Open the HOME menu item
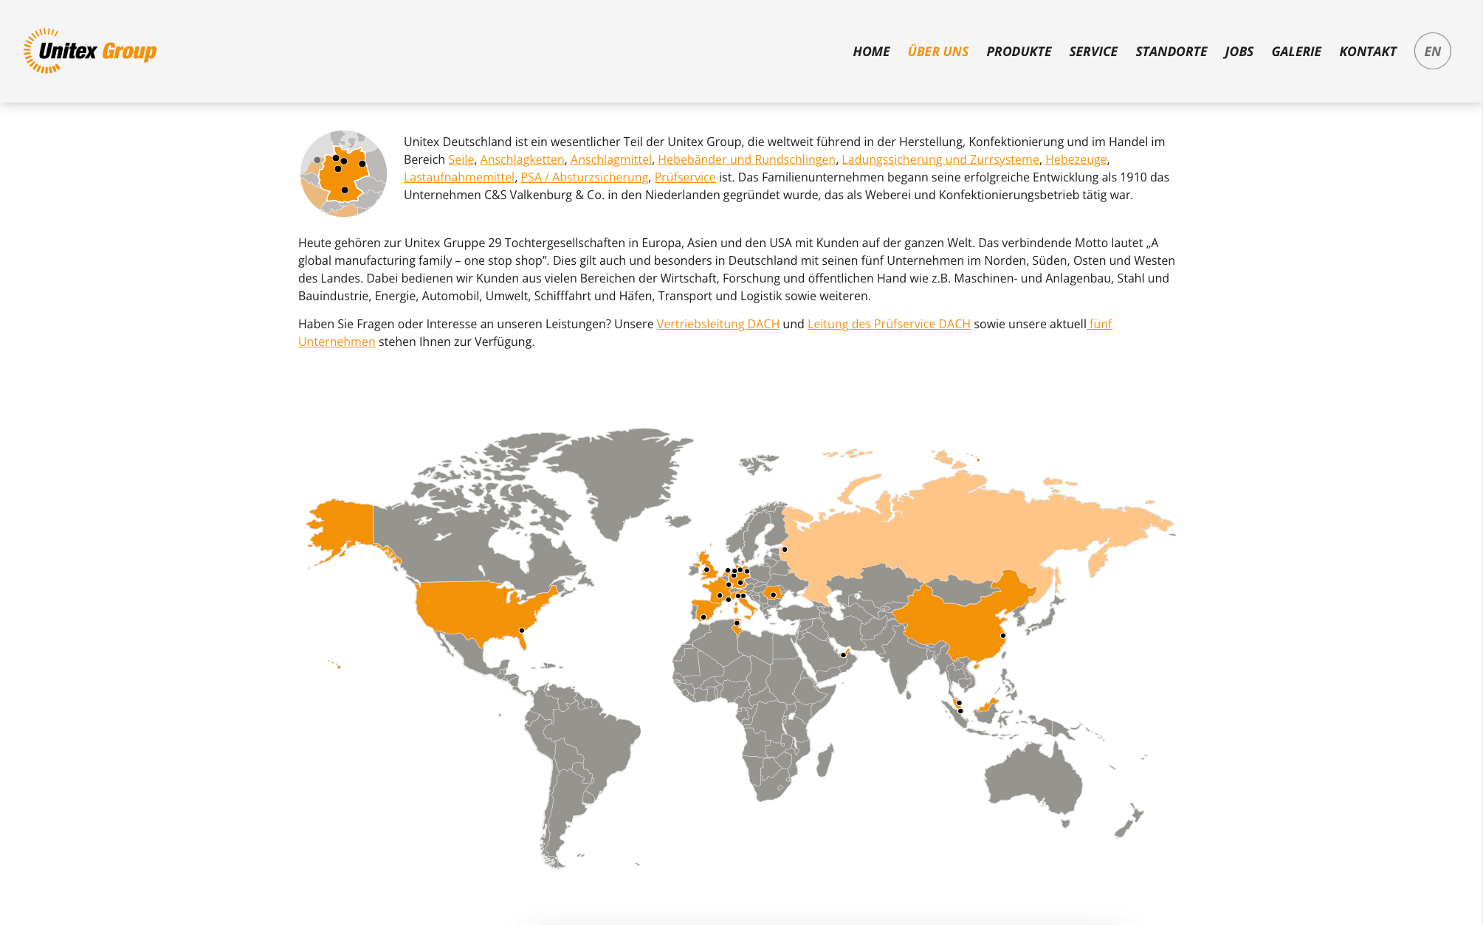Viewport: 1483px width, 925px height. (x=871, y=52)
